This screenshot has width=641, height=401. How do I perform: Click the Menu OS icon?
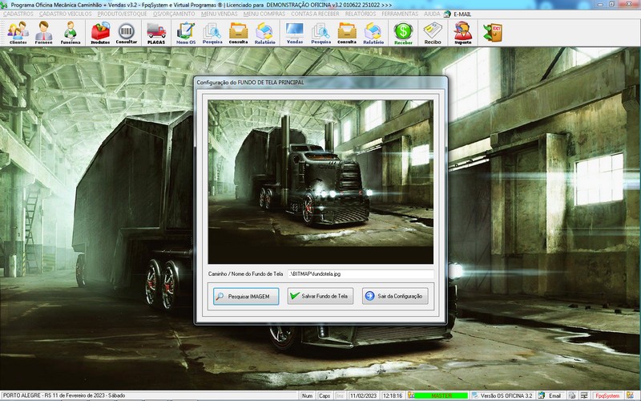(185, 32)
